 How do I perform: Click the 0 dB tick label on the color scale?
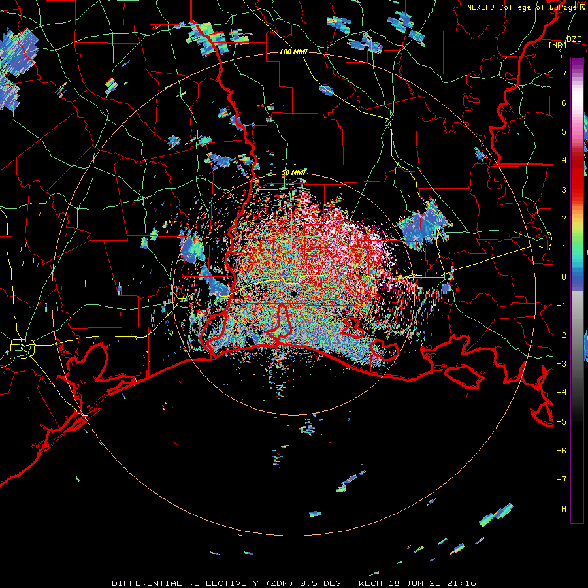click(x=564, y=277)
